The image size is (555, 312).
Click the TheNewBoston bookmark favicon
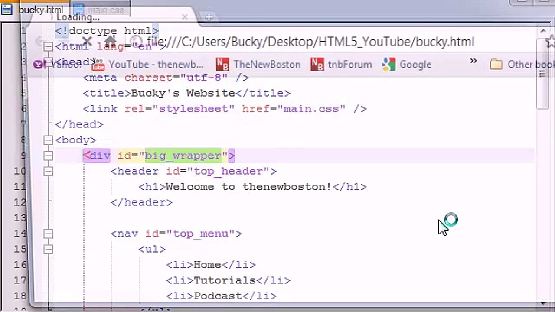(x=222, y=65)
